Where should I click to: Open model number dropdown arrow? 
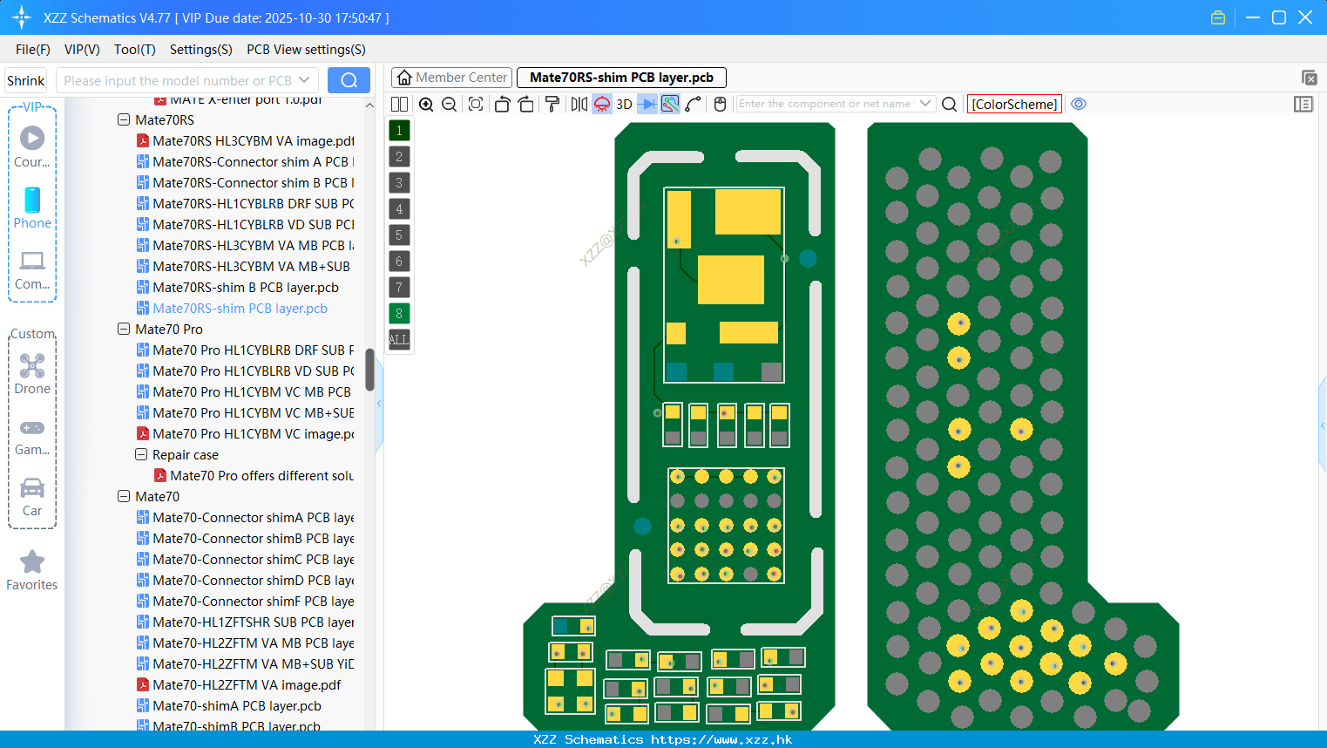click(x=304, y=80)
